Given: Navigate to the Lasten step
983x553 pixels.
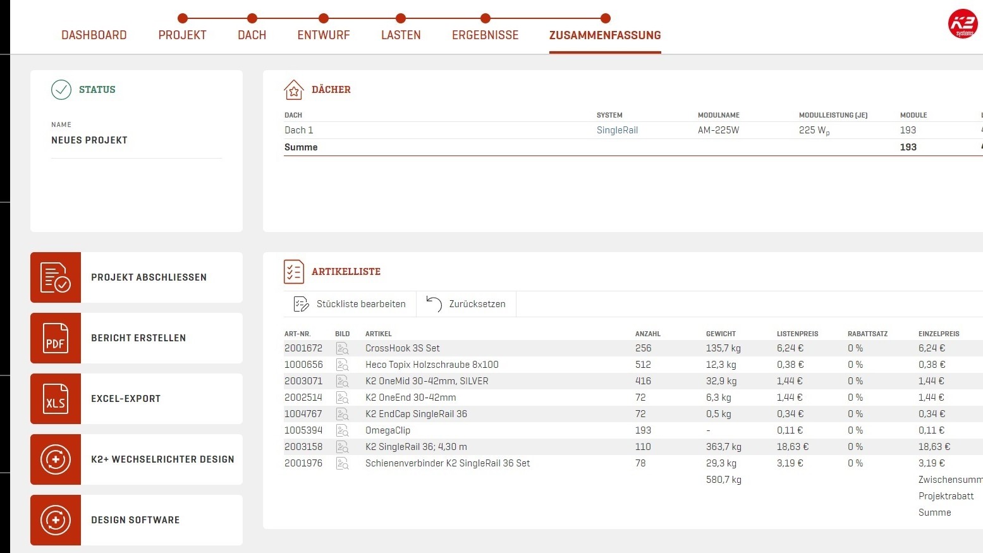Looking at the screenshot, I should [401, 35].
